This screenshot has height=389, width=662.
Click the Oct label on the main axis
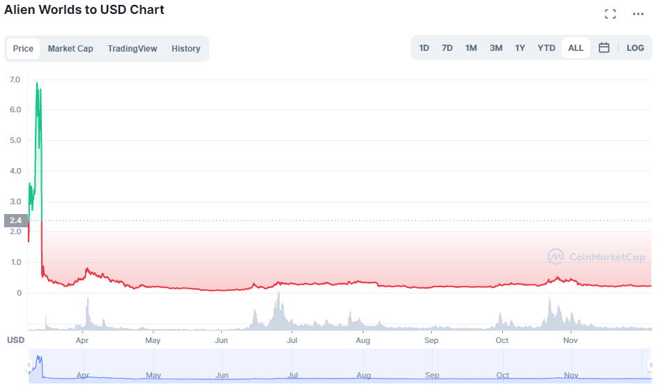click(x=502, y=340)
